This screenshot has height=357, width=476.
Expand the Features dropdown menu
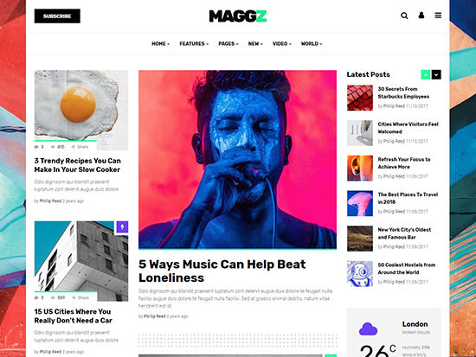tap(194, 44)
